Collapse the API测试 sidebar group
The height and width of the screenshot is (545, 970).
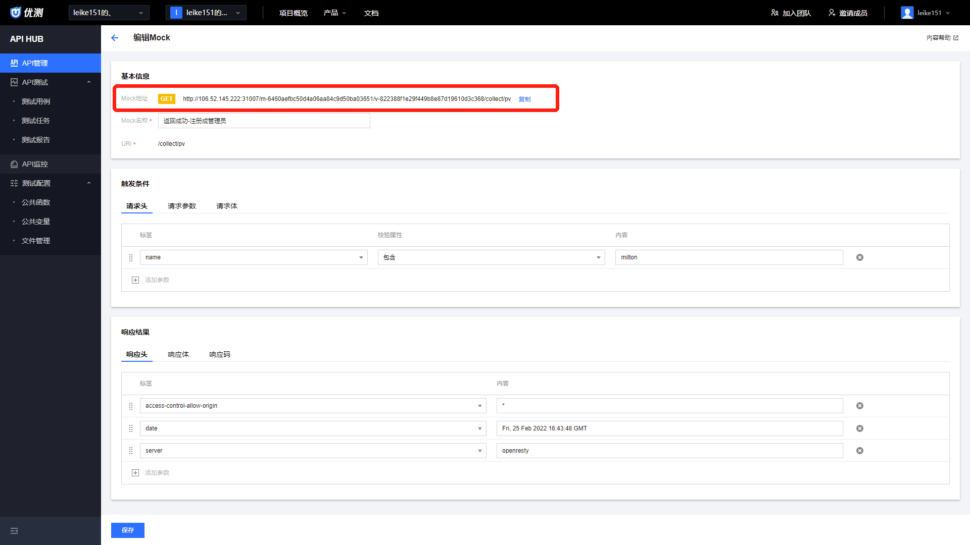(x=89, y=82)
